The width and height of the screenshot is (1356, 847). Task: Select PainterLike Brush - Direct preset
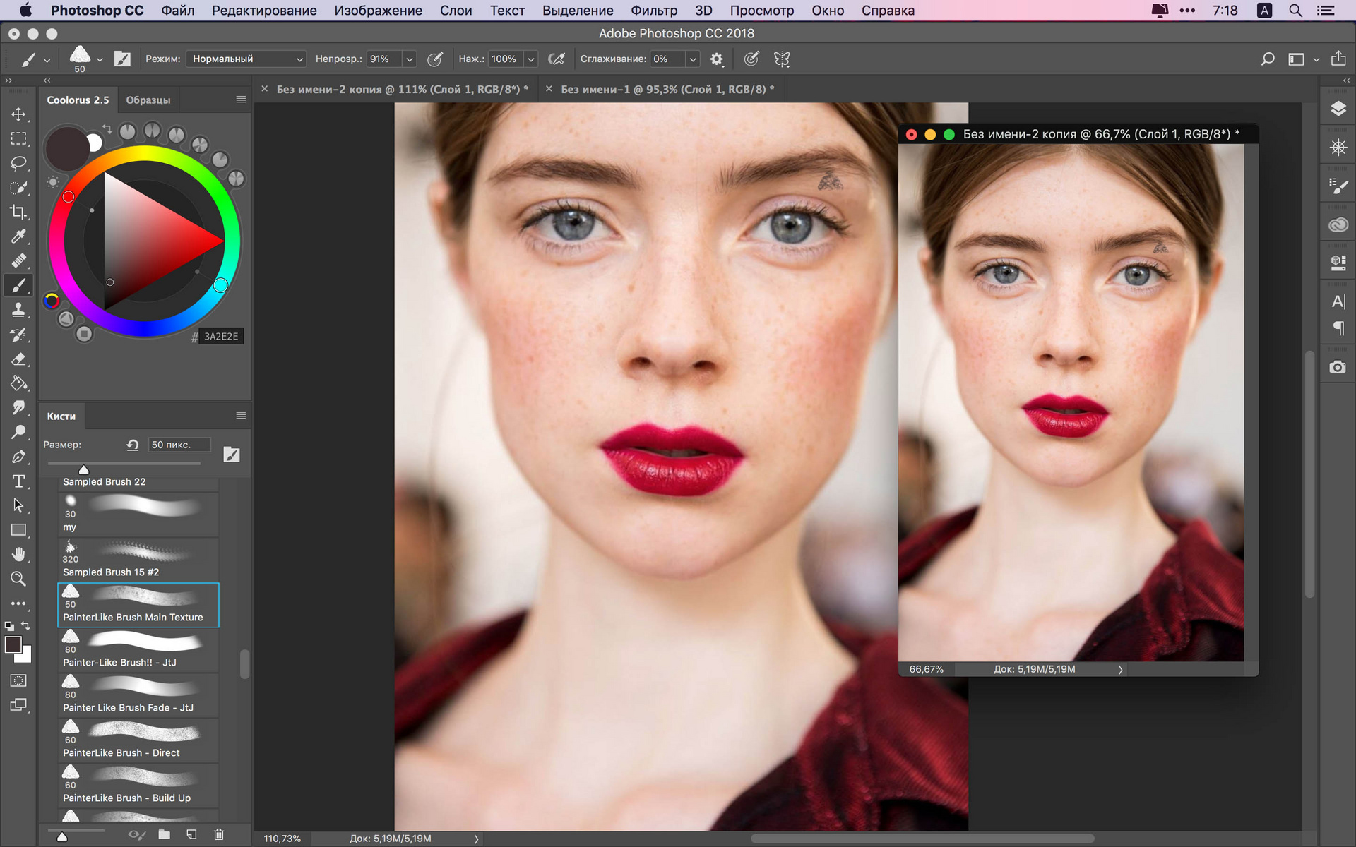pyautogui.click(x=138, y=740)
